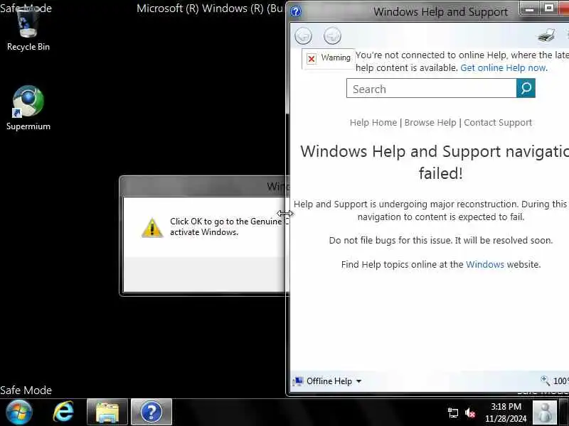Click the zoom magnifier icon in Help status bar

[x=545, y=381]
